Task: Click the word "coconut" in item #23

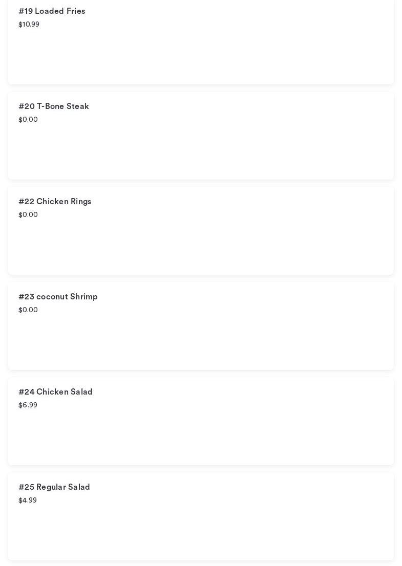Action: point(52,297)
